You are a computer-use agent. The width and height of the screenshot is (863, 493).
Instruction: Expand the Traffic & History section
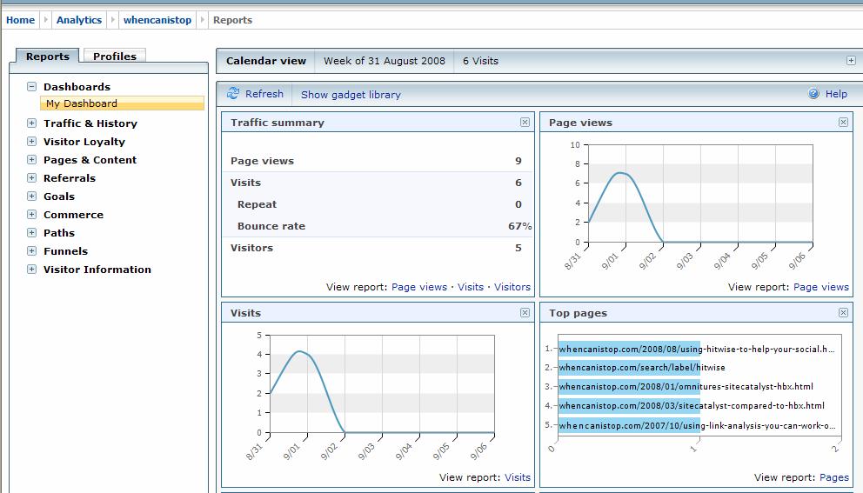coord(32,123)
